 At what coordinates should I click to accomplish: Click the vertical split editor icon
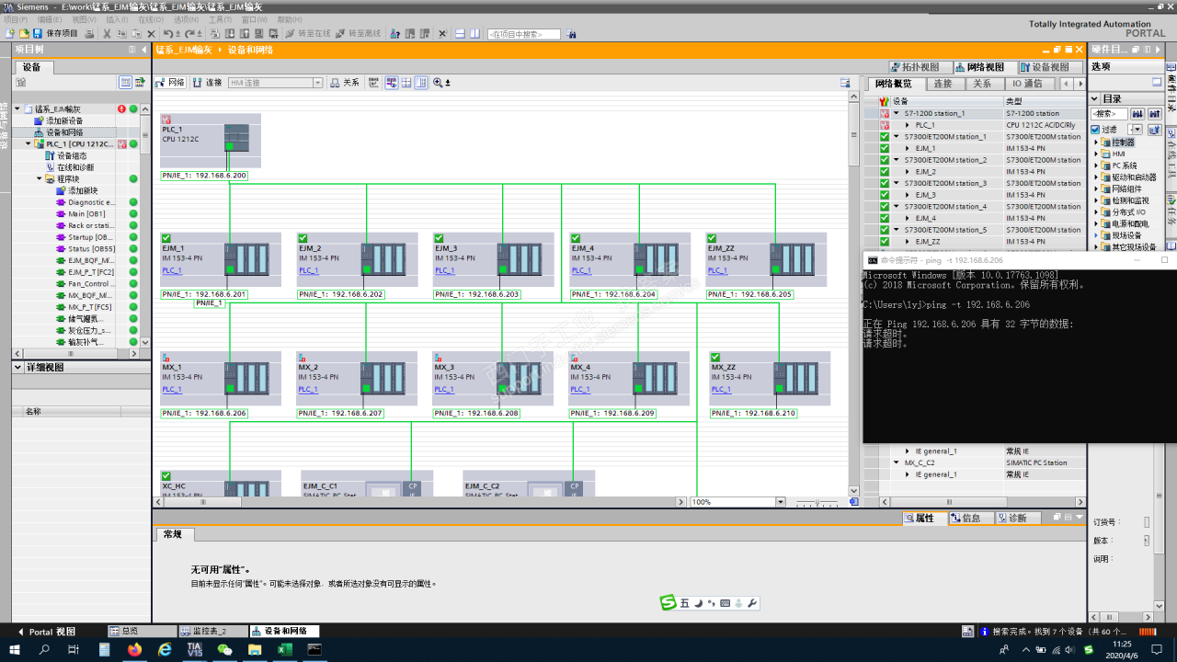(x=474, y=34)
